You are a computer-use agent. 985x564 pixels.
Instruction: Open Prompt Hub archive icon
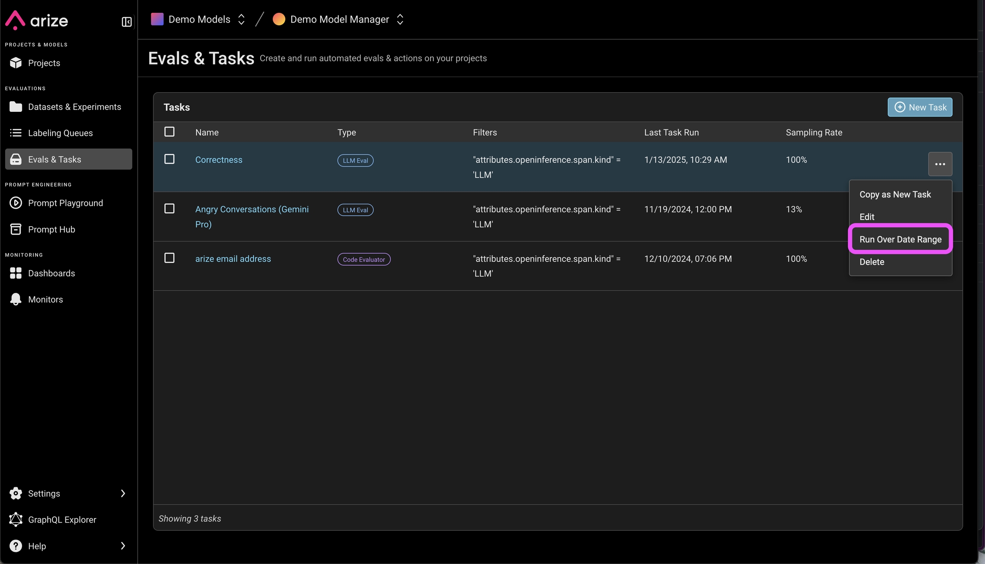click(16, 229)
